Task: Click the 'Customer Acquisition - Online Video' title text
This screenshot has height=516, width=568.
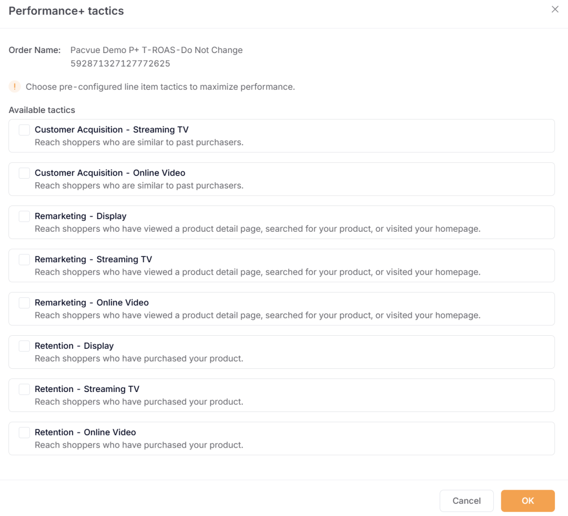Action: tap(110, 173)
